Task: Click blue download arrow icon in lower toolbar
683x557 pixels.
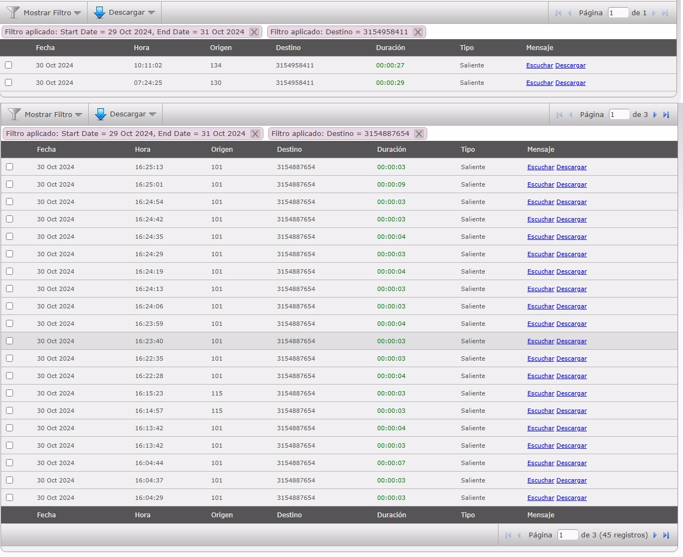Action: [x=100, y=114]
